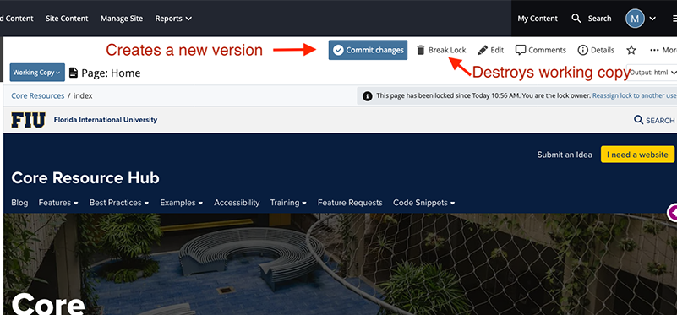This screenshot has height=315, width=677.
Task: Click the FIU site SEARCH icon
Action: point(638,120)
